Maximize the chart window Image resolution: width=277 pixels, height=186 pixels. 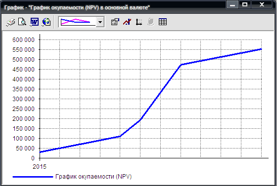[245, 4]
